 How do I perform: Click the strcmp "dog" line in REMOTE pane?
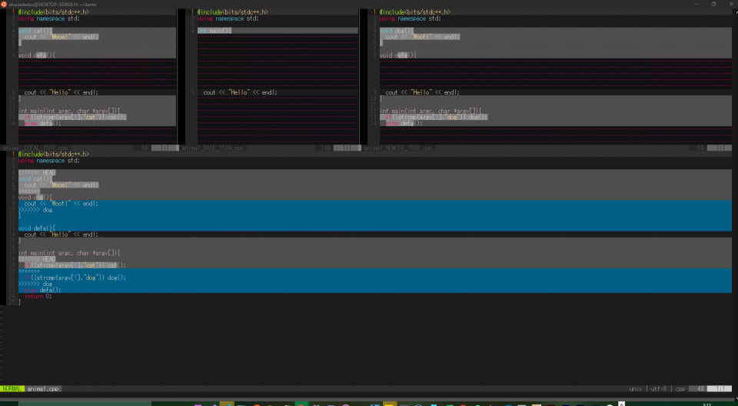(x=437, y=117)
